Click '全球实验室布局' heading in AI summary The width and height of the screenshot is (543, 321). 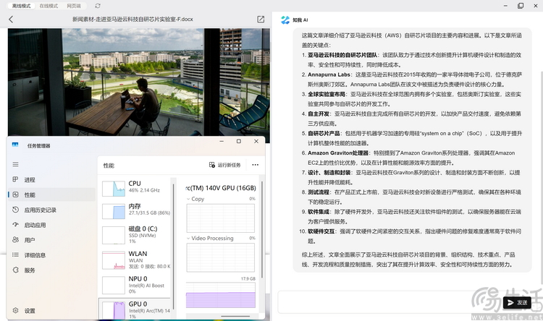327,94
